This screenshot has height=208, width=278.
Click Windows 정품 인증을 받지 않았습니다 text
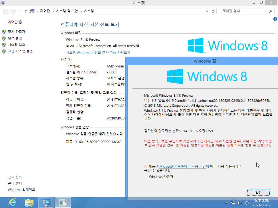tap(95, 134)
